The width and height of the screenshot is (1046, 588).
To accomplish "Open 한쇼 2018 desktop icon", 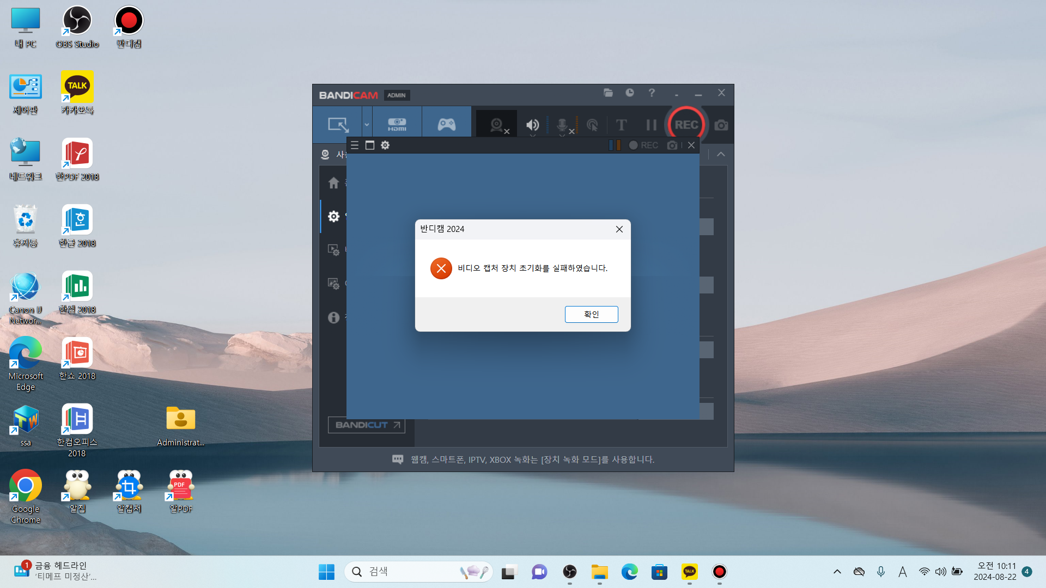I will click(77, 359).
